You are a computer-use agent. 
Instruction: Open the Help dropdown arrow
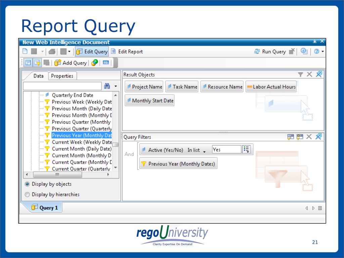323,51
